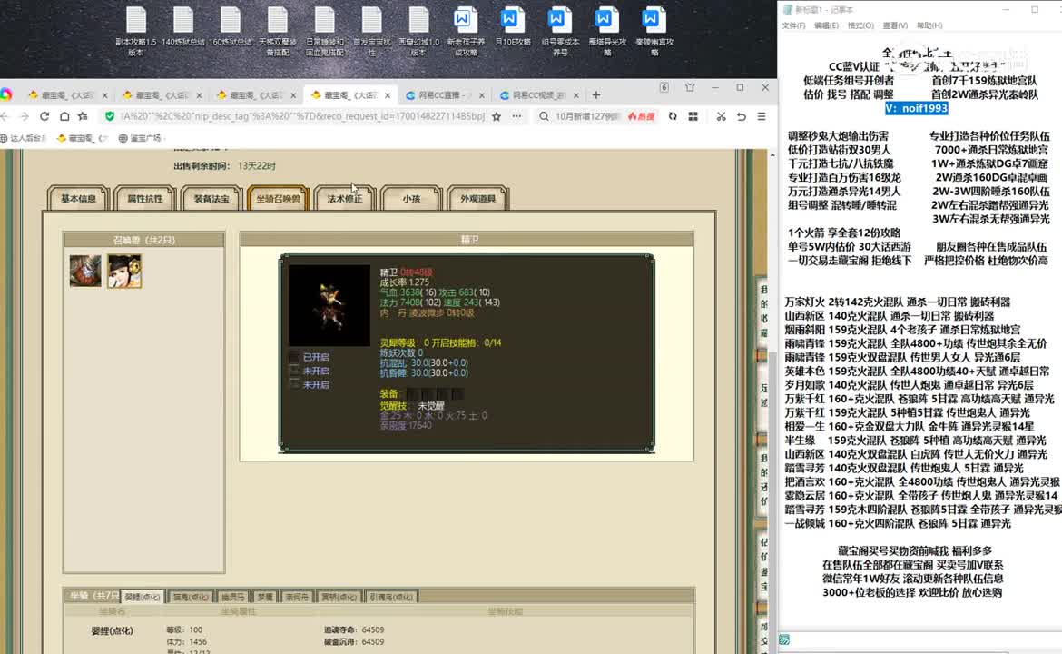The height and width of the screenshot is (654, 1062).
Task: Open the 鉴宝广场 bookmark
Action: pyautogui.click(x=140, y=138)
